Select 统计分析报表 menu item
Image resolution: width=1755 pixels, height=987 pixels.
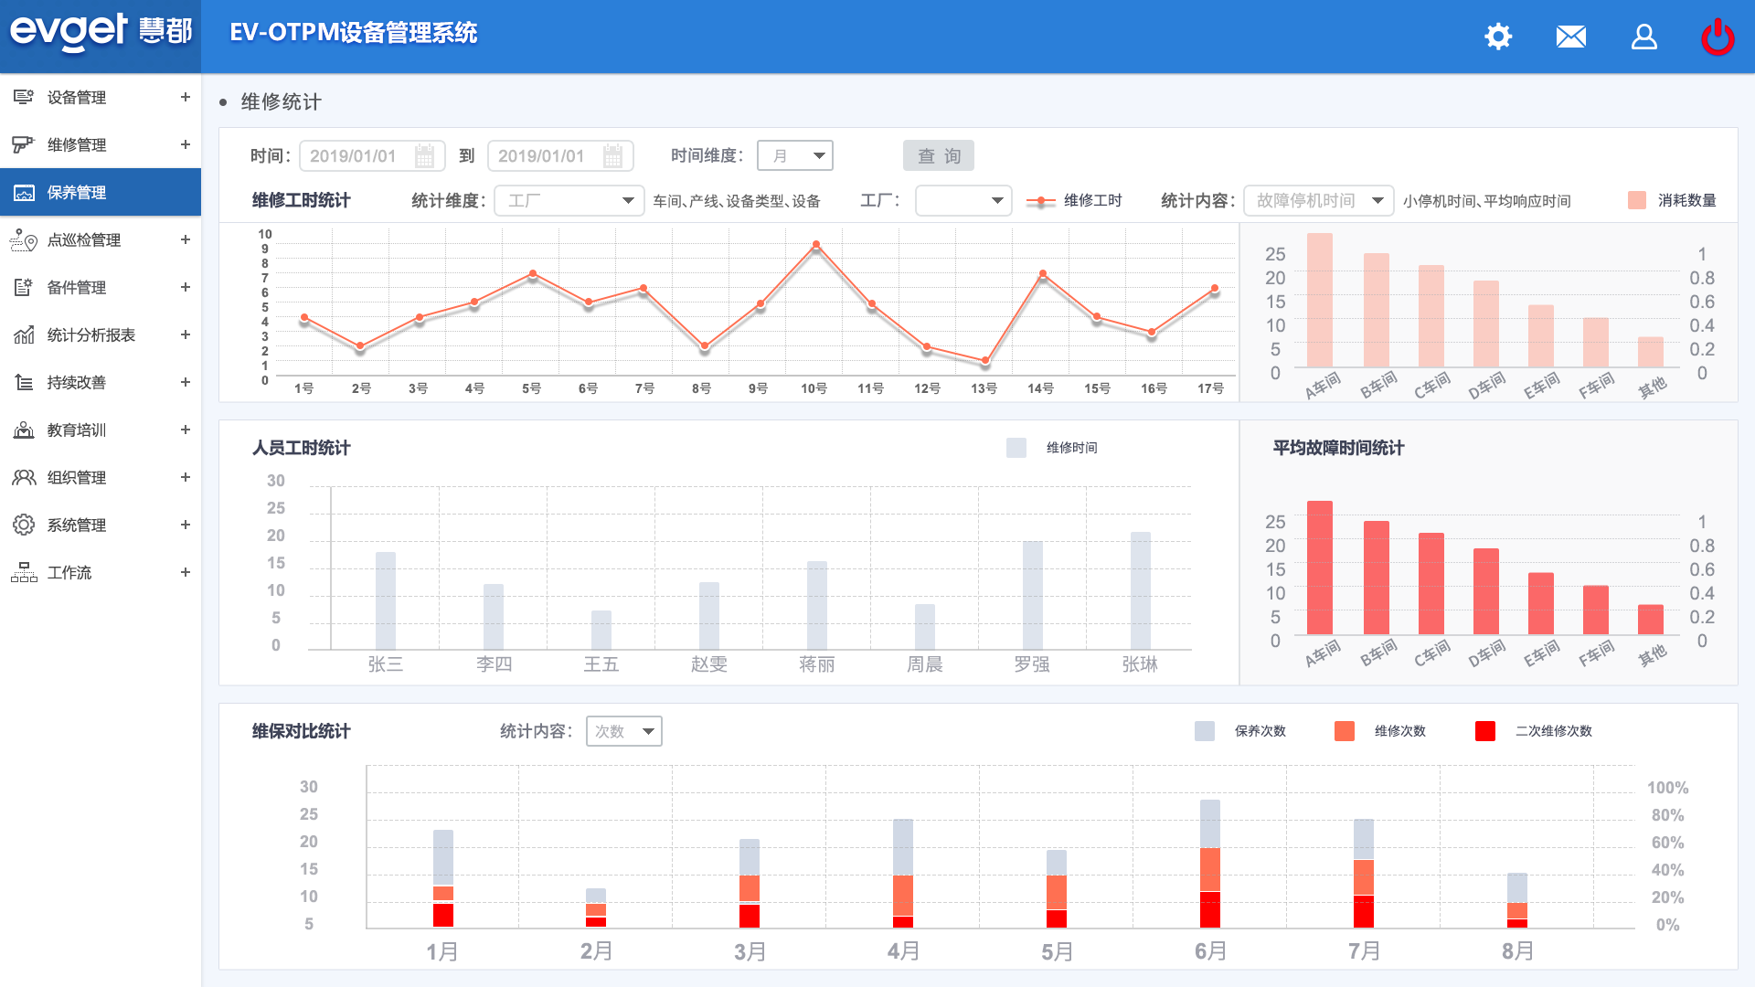[90, 335]
